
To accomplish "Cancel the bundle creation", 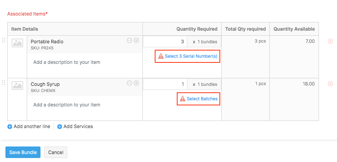I will pos(56,152).
